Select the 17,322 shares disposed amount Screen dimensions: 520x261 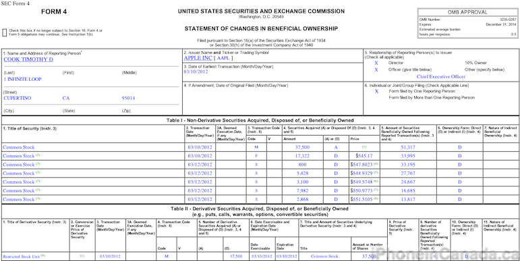(x=302, y=156)
